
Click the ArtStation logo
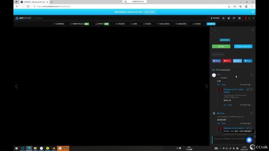[23, 18]
